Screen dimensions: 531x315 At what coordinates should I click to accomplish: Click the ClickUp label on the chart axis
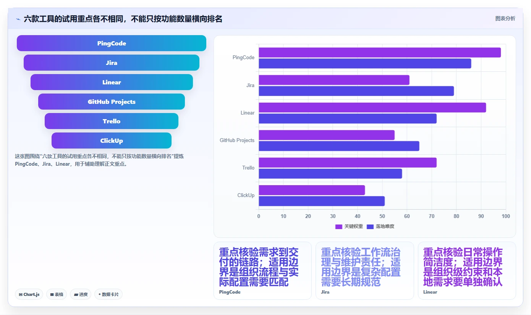coord(246,195)
